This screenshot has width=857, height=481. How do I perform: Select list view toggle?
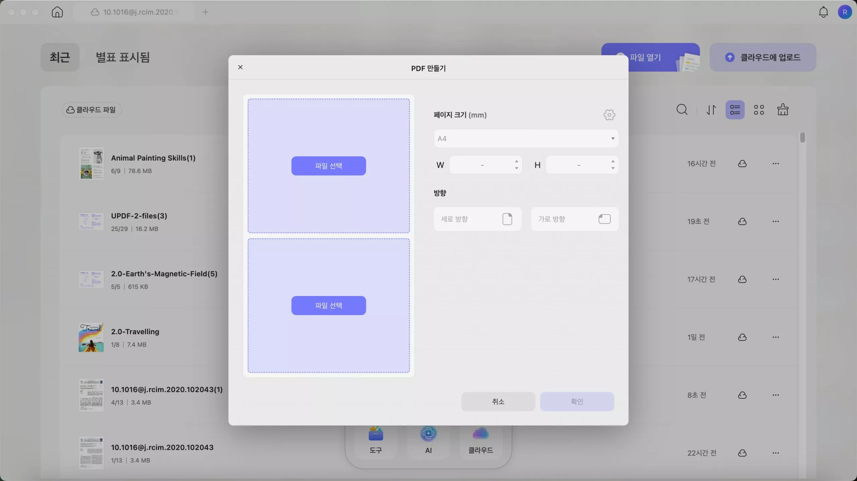pos(735,110)
